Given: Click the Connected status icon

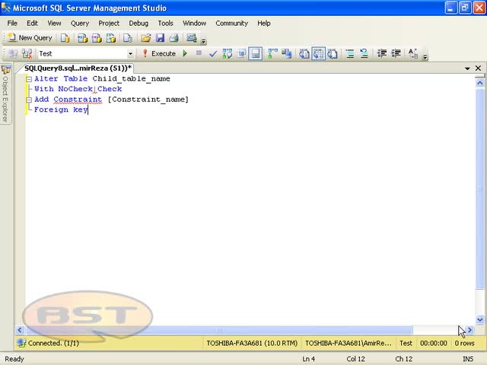Looking at the screenshot, I should click(21, 343).
